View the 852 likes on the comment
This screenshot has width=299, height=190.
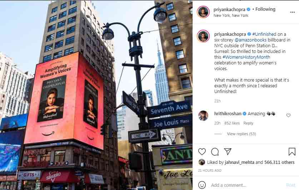pos(232,123)
